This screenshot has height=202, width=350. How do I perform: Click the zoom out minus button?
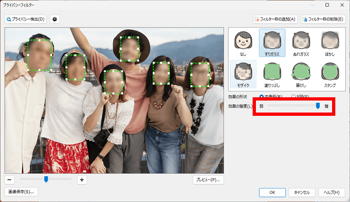point(10,179)
